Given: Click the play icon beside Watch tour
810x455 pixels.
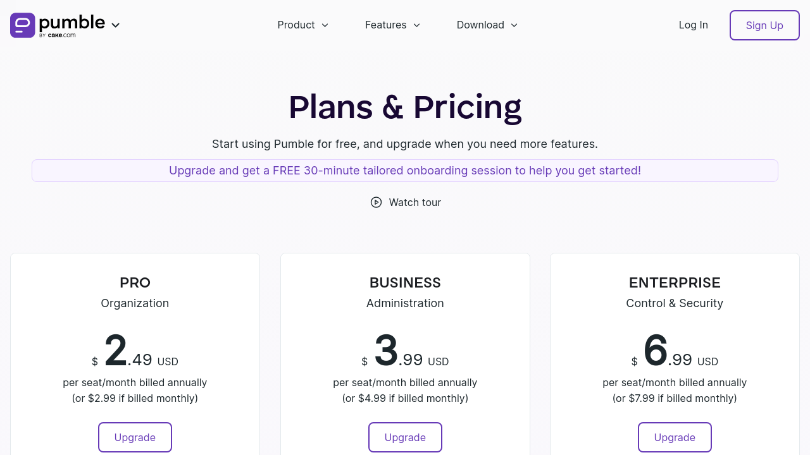Looking at the screenshot, I should 376,202.
